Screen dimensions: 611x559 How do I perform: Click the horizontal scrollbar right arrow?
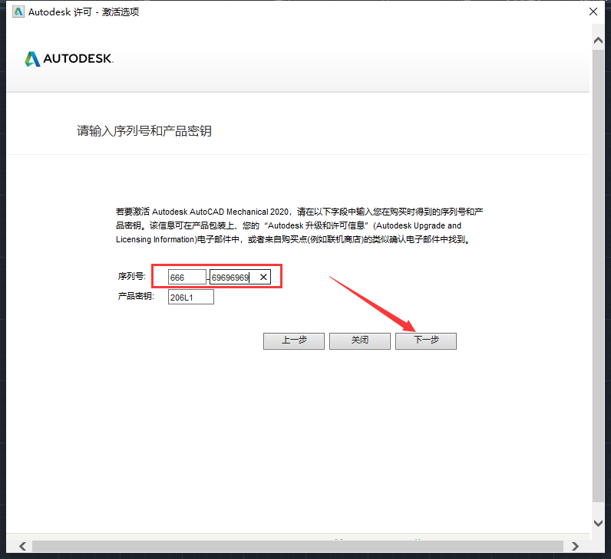[x=575, y=546]
